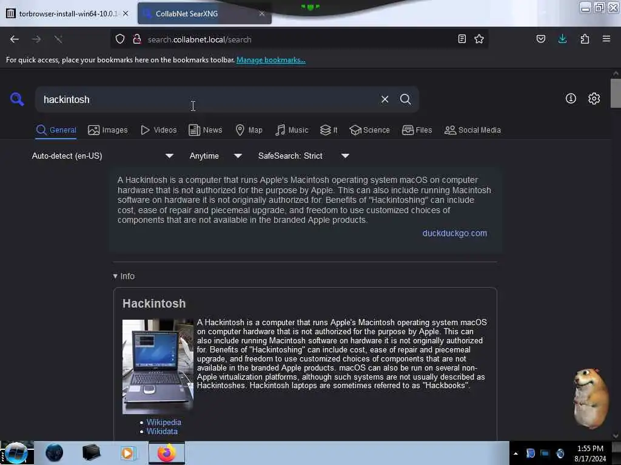Select the Music category tab
The width and height of the screenshot is (621, 465).
[292, 130]
